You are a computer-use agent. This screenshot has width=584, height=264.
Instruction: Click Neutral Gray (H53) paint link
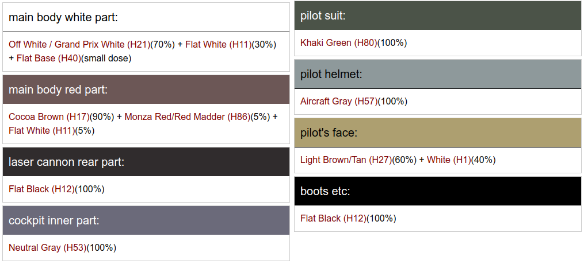(x=47, y=247)
